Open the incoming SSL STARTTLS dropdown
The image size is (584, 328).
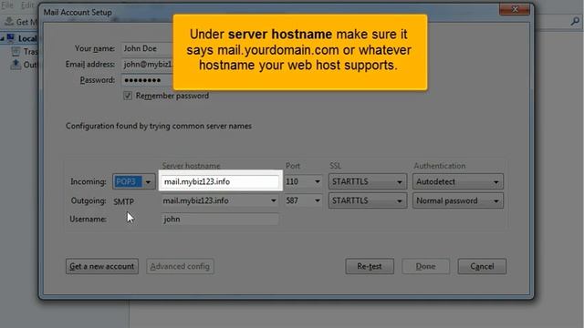click(367, 181)
